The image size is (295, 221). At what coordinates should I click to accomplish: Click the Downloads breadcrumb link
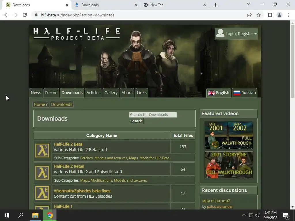click(62, 104)
